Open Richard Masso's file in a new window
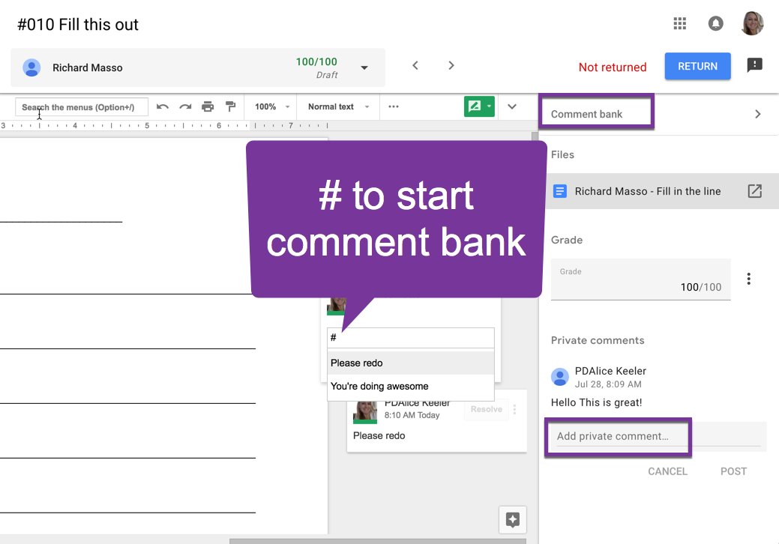The width and height of the screenshot is (779, 544). [x=755, y=191]
